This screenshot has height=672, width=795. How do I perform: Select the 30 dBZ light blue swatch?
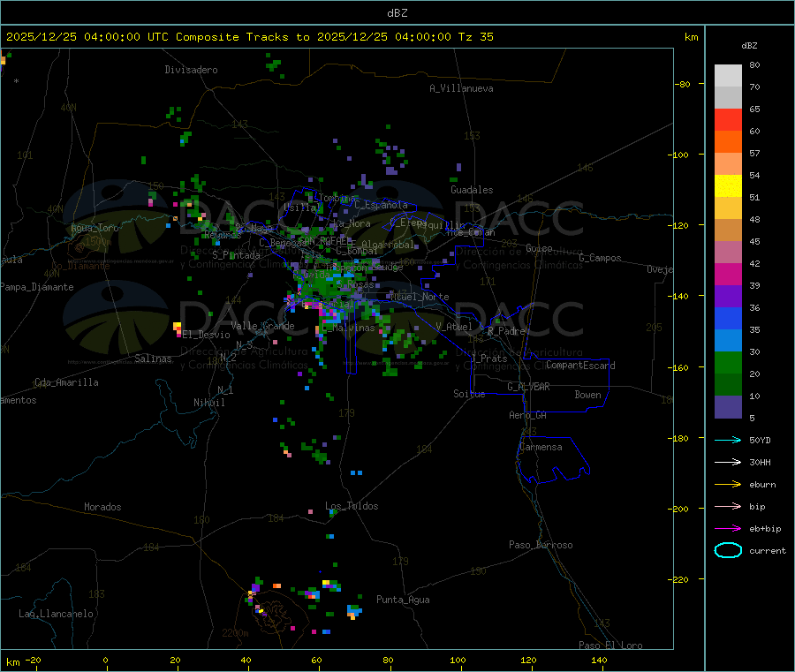click(728, 341)
